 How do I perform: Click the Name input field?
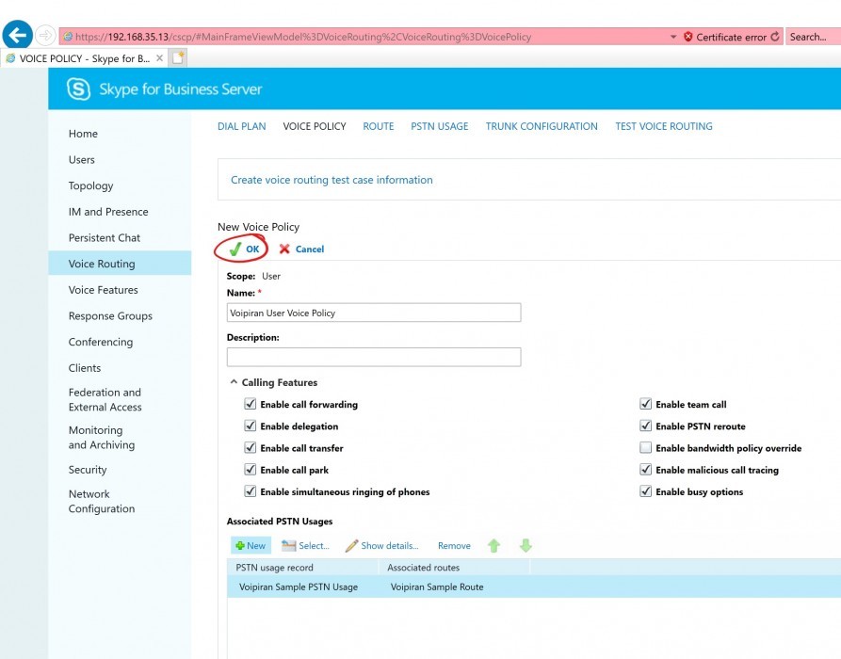(x=374, y=313)
